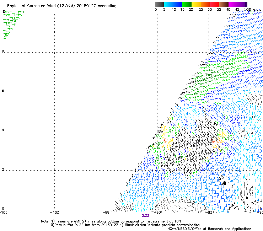Click the NOAA/NESDIS credit line
The height and width of the screenshot is (231, 263).
click(x=209, y=229)
